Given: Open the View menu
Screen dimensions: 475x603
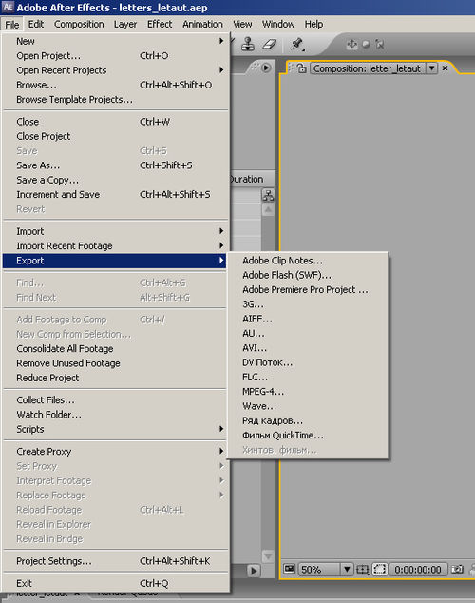Looking at the screenshot, I should [x=242, y=24].
